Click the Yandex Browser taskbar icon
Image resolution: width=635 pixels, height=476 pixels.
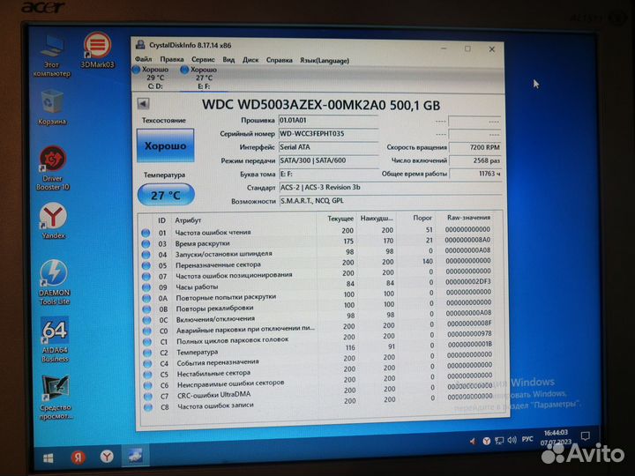tap(107, 457)
